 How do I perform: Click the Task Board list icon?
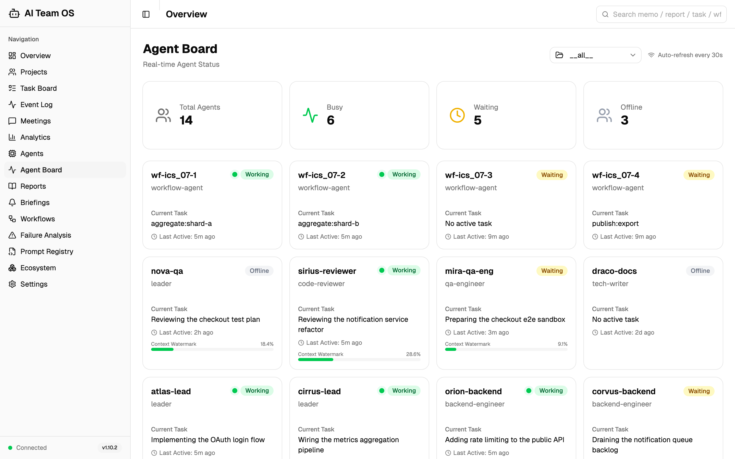pyautogui.click(x=12, y=88)
